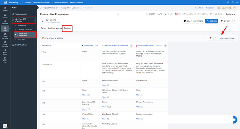240x129 pixels.
Task: Click the T-Mobile column favicon
Action: click(x=137, y=46)
